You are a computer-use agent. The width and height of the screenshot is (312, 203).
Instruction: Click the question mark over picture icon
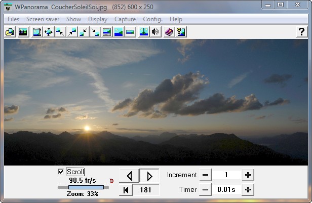point(181,32)
